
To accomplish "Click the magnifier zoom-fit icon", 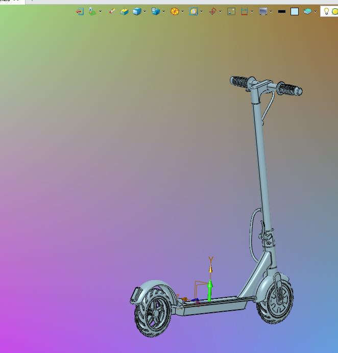I will [194, 11].
